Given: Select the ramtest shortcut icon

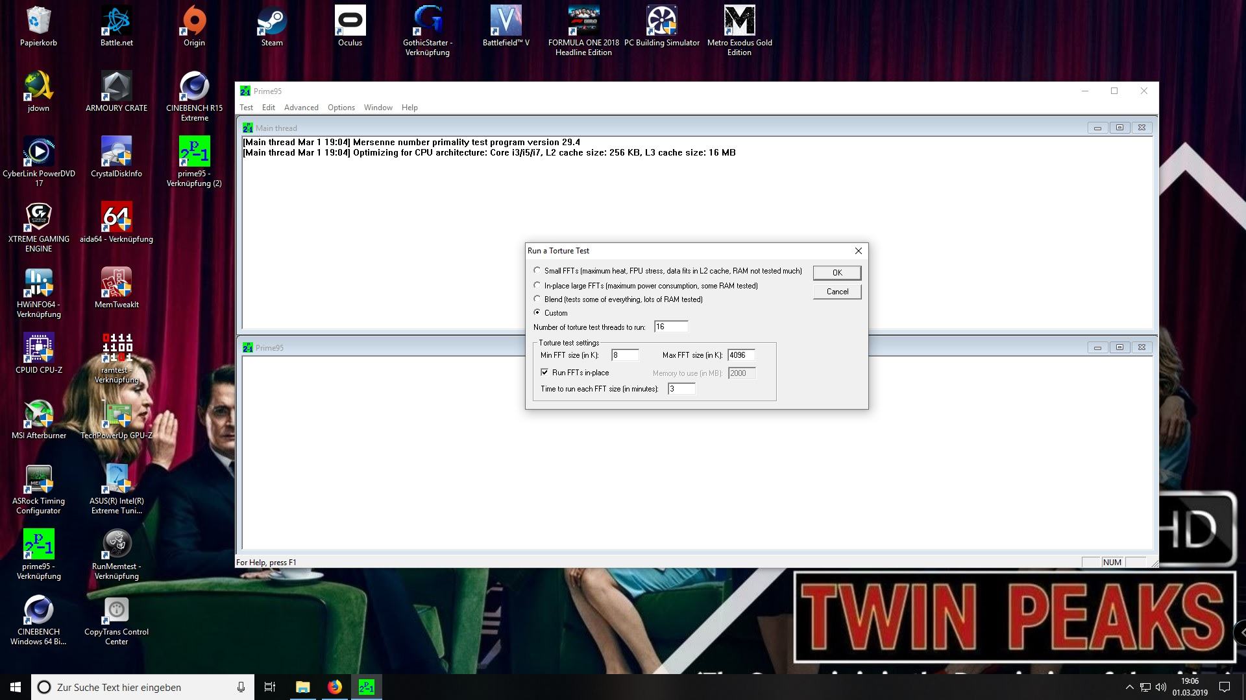Looking at the screenshot, I should click(x=117, y=358).
